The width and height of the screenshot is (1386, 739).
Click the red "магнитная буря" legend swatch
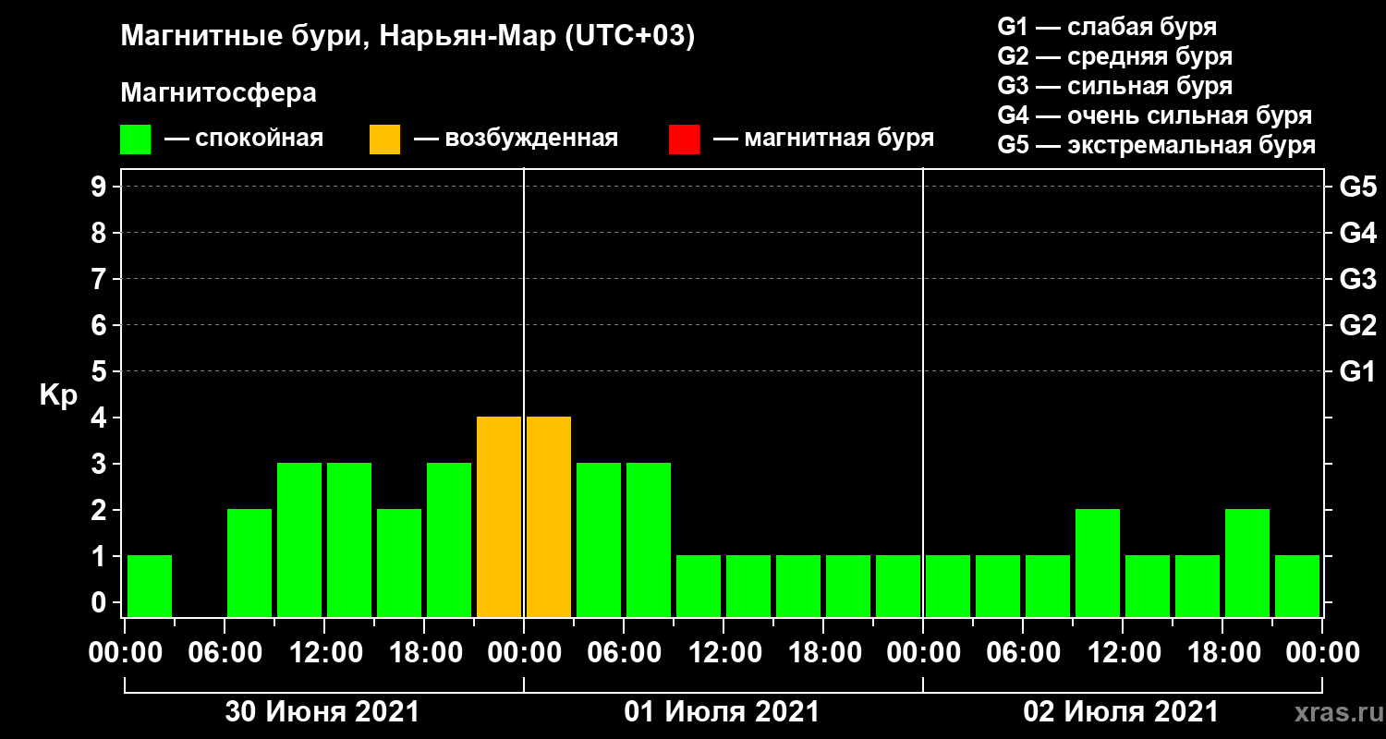[x=684, y=139]
